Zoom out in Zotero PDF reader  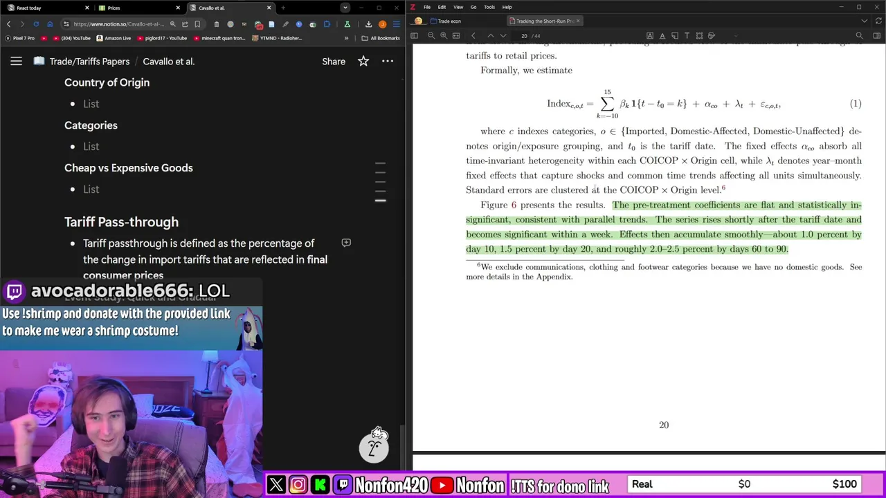pos(431,35)
